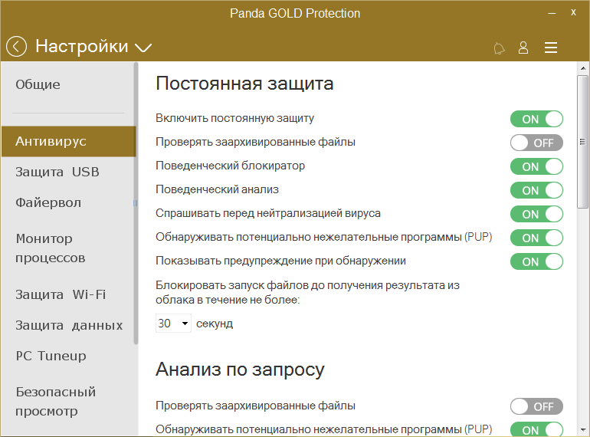Click the main scrollbar down arrow
This screenshot has height=437, width=590.
coord(583,429)
